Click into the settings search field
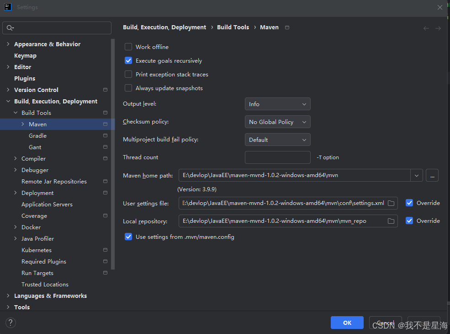The width and height of the screenshot is (450, 334). tap(57, 28)
